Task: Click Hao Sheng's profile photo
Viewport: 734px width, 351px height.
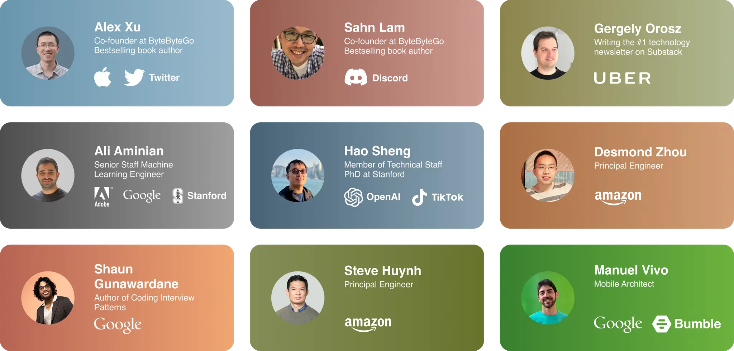Action: click(x=298, y=175)
